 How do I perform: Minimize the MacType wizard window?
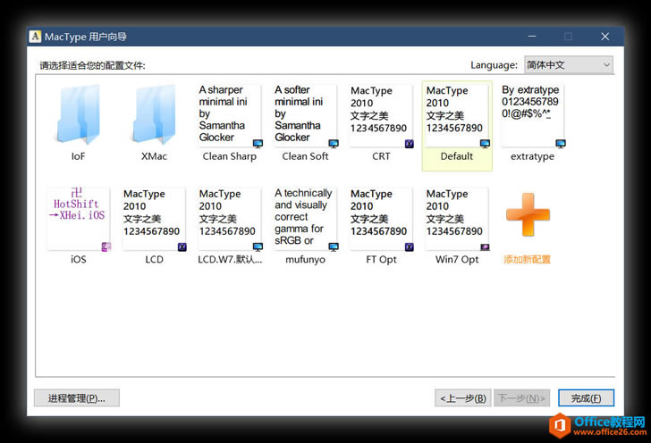point(532,37)
